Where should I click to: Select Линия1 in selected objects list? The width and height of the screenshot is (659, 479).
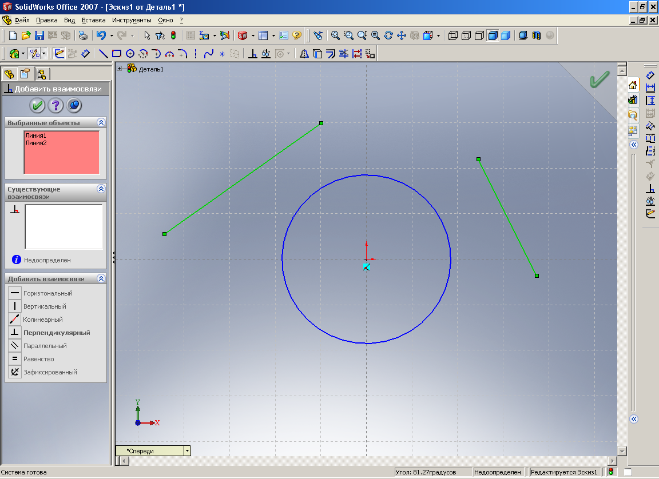[x=35, y=135]
